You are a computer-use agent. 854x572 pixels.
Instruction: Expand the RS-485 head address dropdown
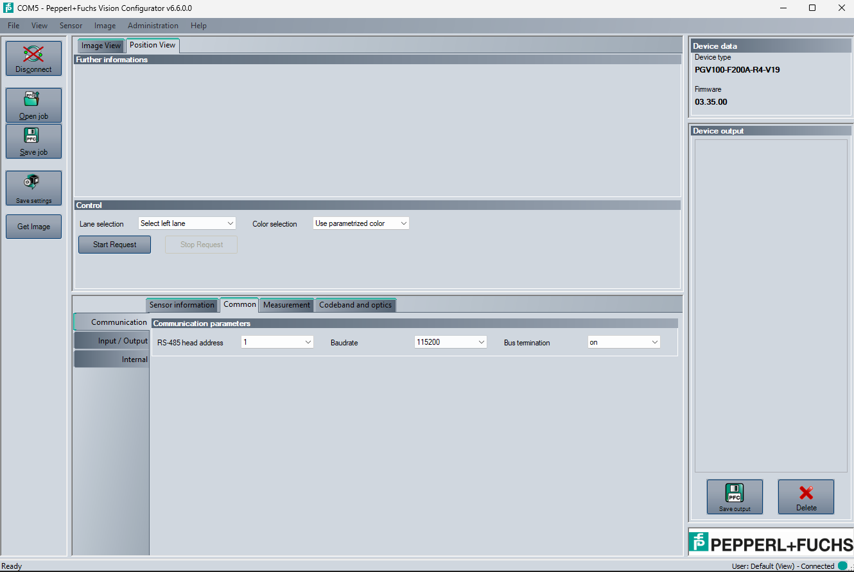[x=277, y=342]
